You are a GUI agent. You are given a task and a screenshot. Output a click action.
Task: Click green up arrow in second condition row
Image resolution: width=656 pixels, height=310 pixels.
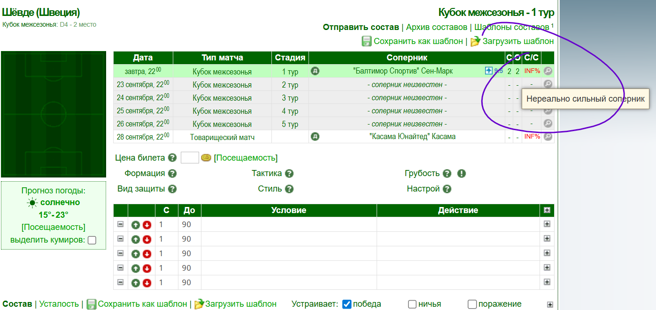136,239
